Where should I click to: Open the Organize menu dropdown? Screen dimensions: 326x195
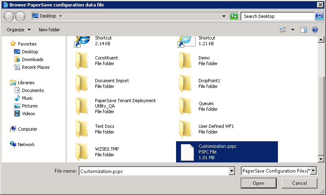18,30
